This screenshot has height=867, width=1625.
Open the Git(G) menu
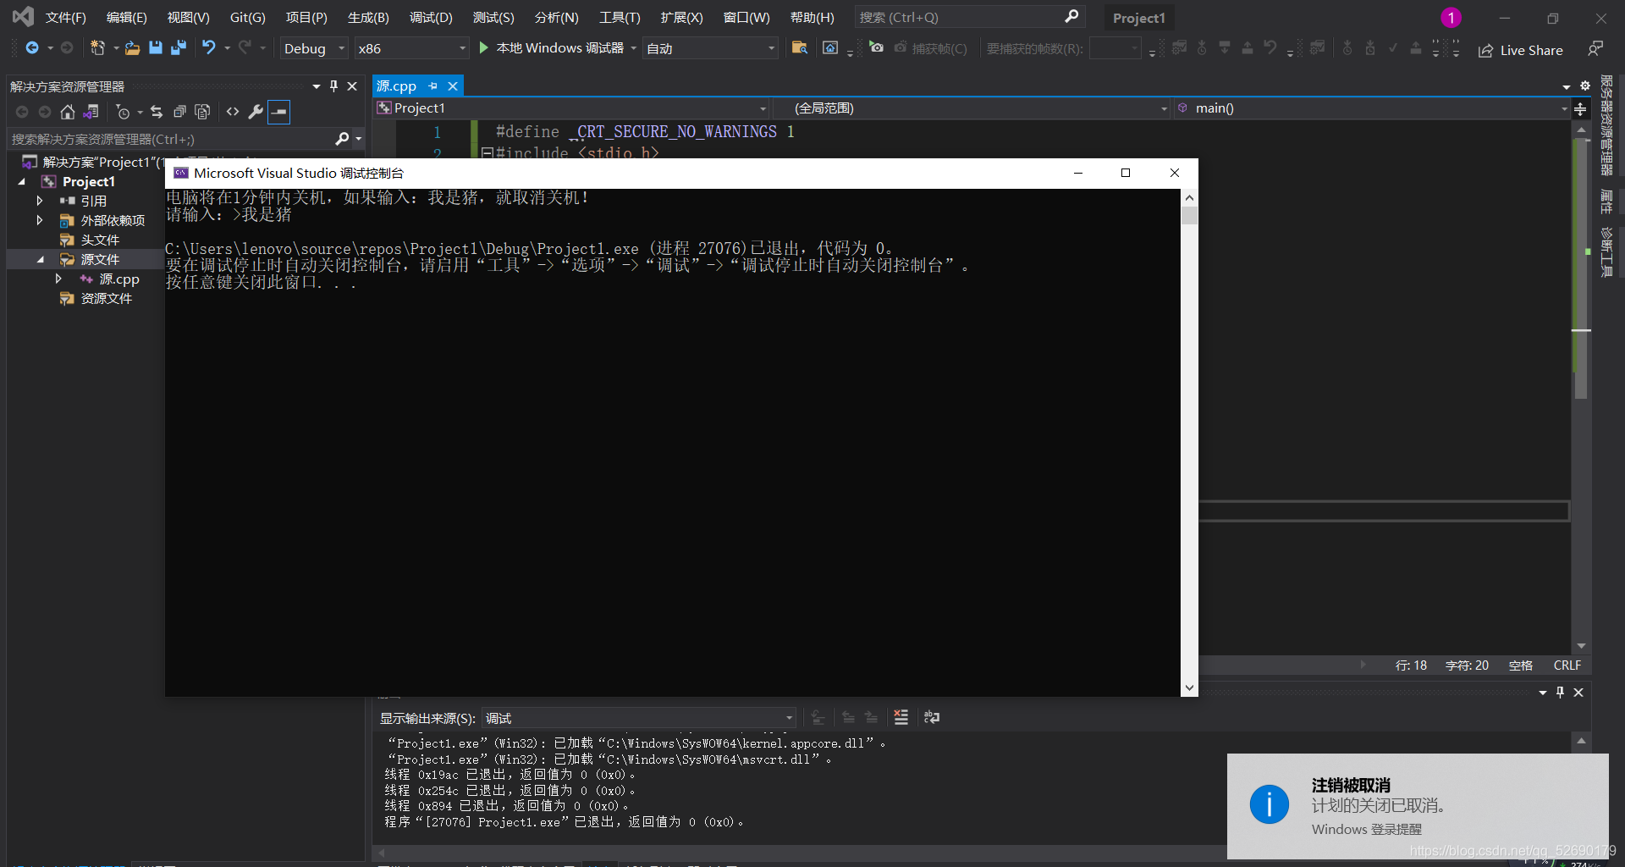(248, 18)
